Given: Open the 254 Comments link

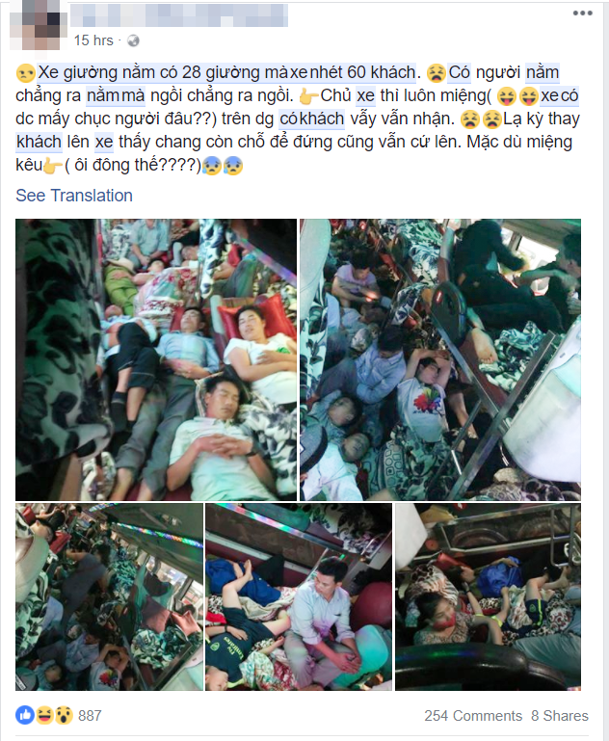Looking at the screenshot, I should tap(473, 716).
